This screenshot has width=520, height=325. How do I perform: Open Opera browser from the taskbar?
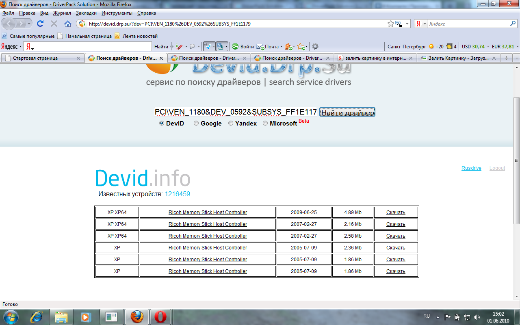pos(160,316)
